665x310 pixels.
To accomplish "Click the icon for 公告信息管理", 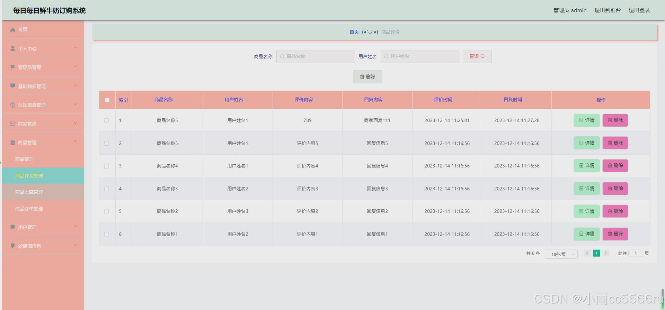I will point(12,105).
